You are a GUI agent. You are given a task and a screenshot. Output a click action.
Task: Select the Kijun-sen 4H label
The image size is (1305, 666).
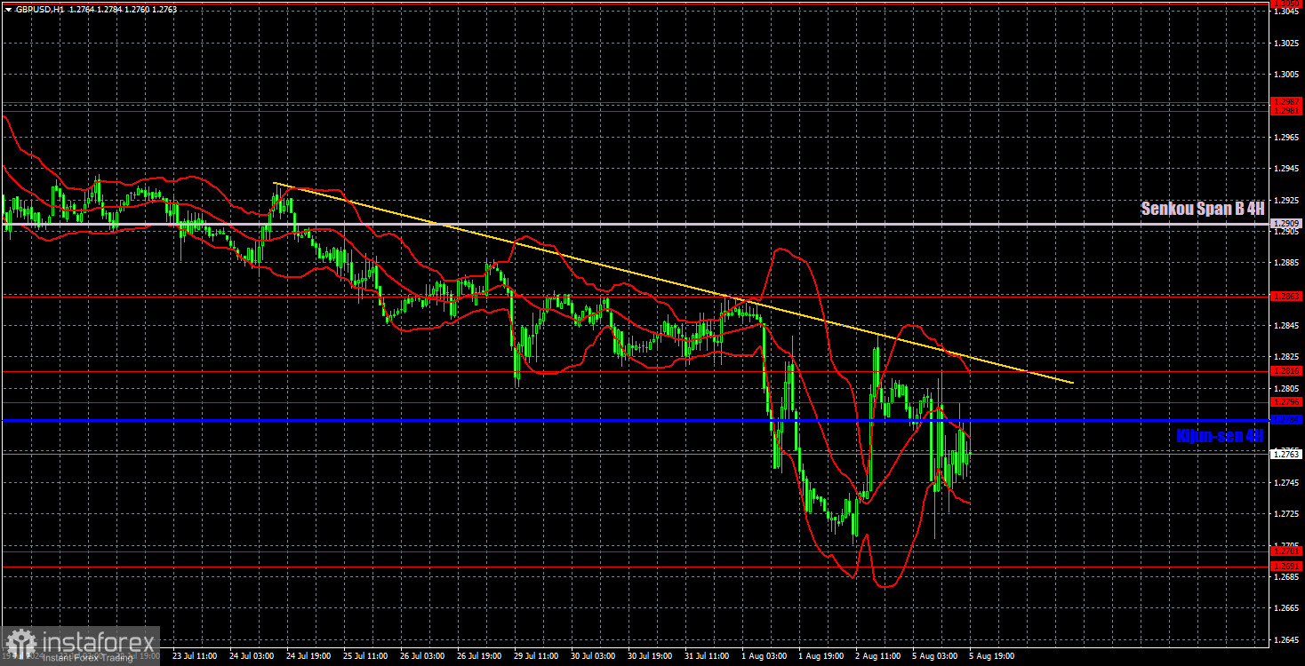click(1220, 435)
